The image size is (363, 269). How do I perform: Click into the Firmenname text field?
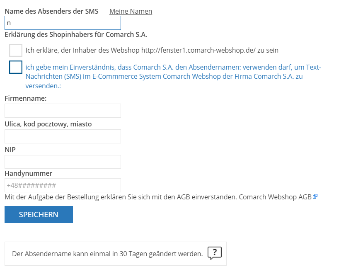pos(63,111)
